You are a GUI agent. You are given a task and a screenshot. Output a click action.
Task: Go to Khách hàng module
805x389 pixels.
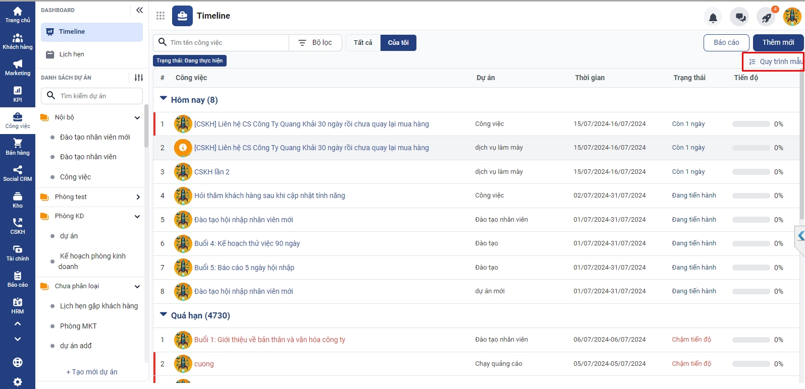tap(18, 42)
